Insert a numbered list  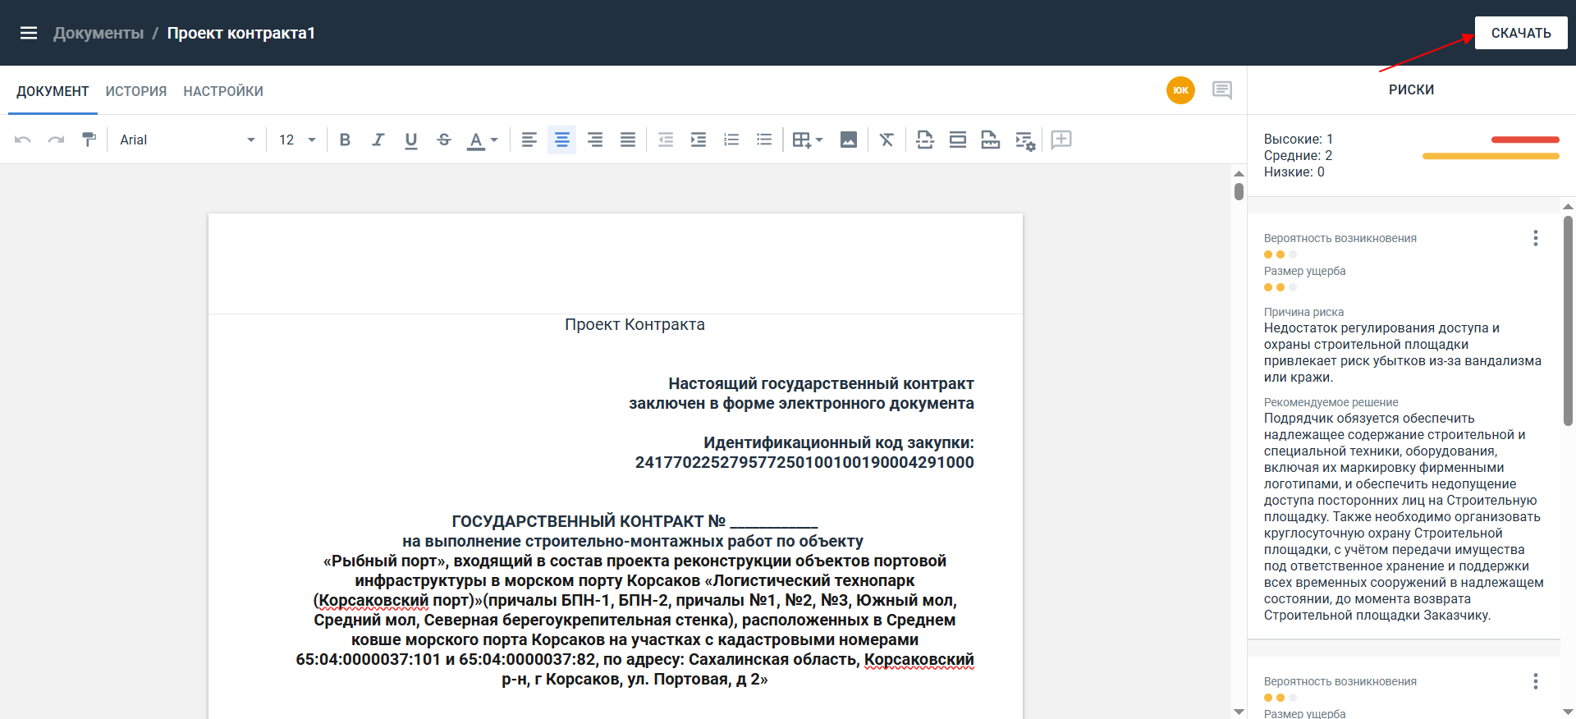[x=731, y=140]
